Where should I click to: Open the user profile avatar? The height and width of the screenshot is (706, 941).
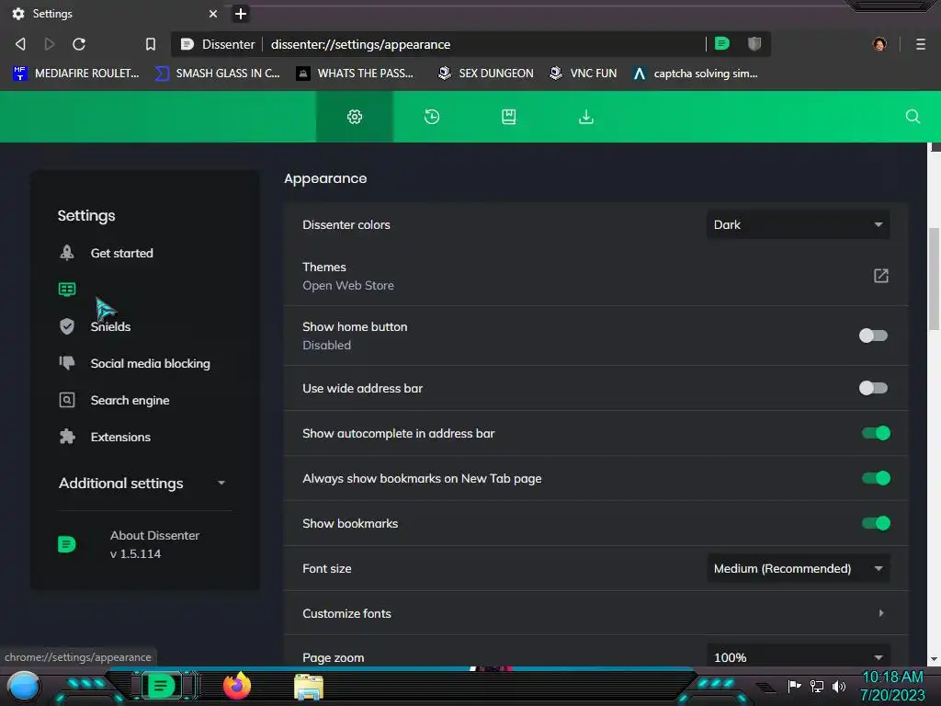[879, 44]
